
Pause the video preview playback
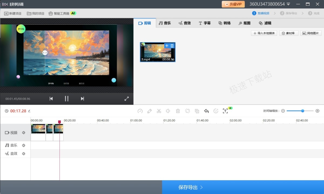click(67, 99)
